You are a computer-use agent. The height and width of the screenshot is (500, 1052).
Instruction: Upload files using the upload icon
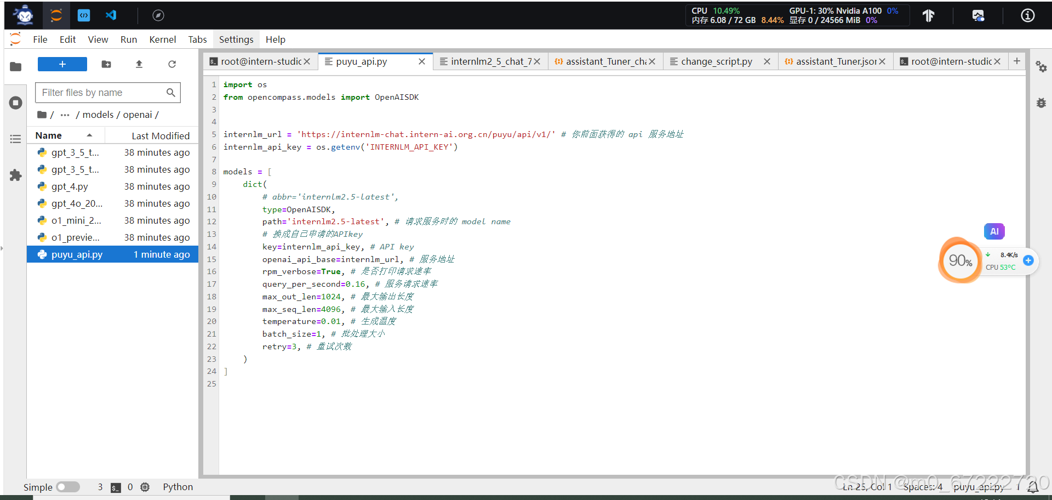(x=139, y=64)
